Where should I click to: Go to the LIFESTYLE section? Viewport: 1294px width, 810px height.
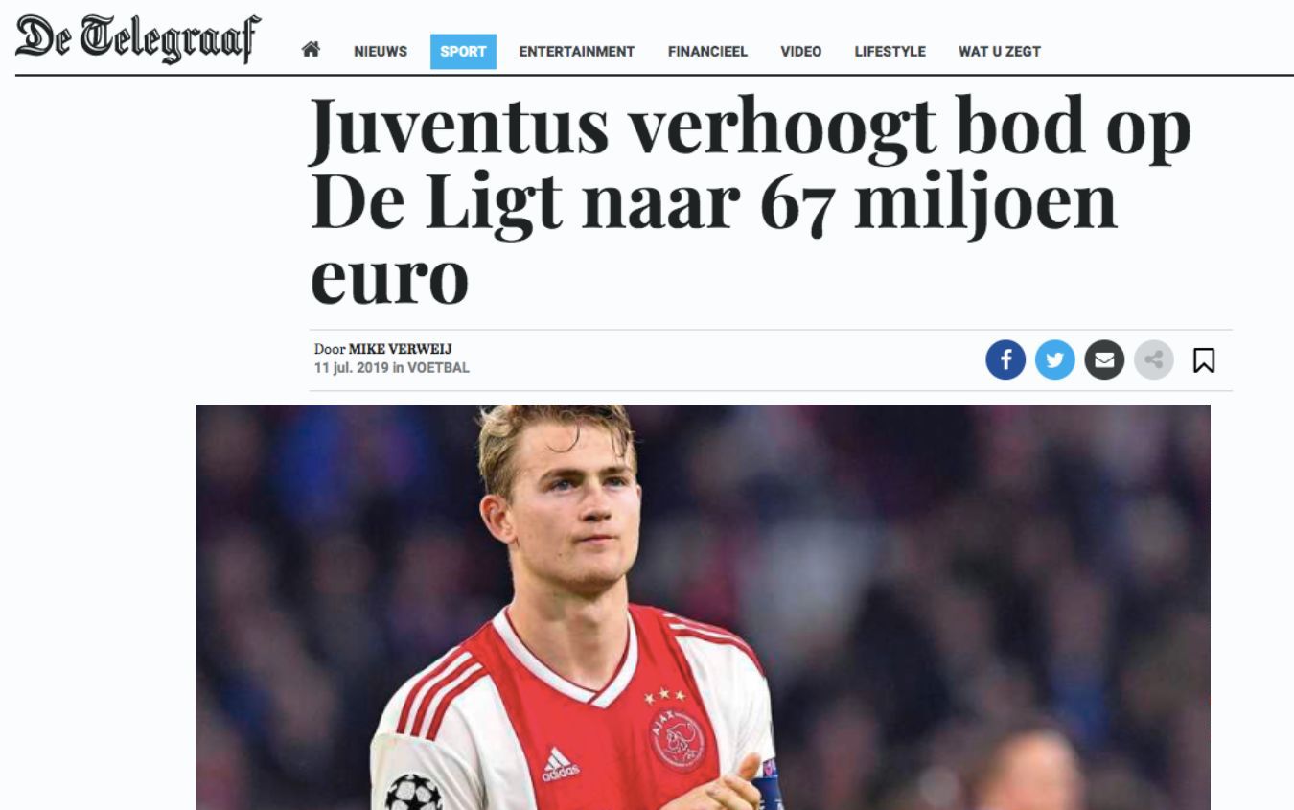890,52
